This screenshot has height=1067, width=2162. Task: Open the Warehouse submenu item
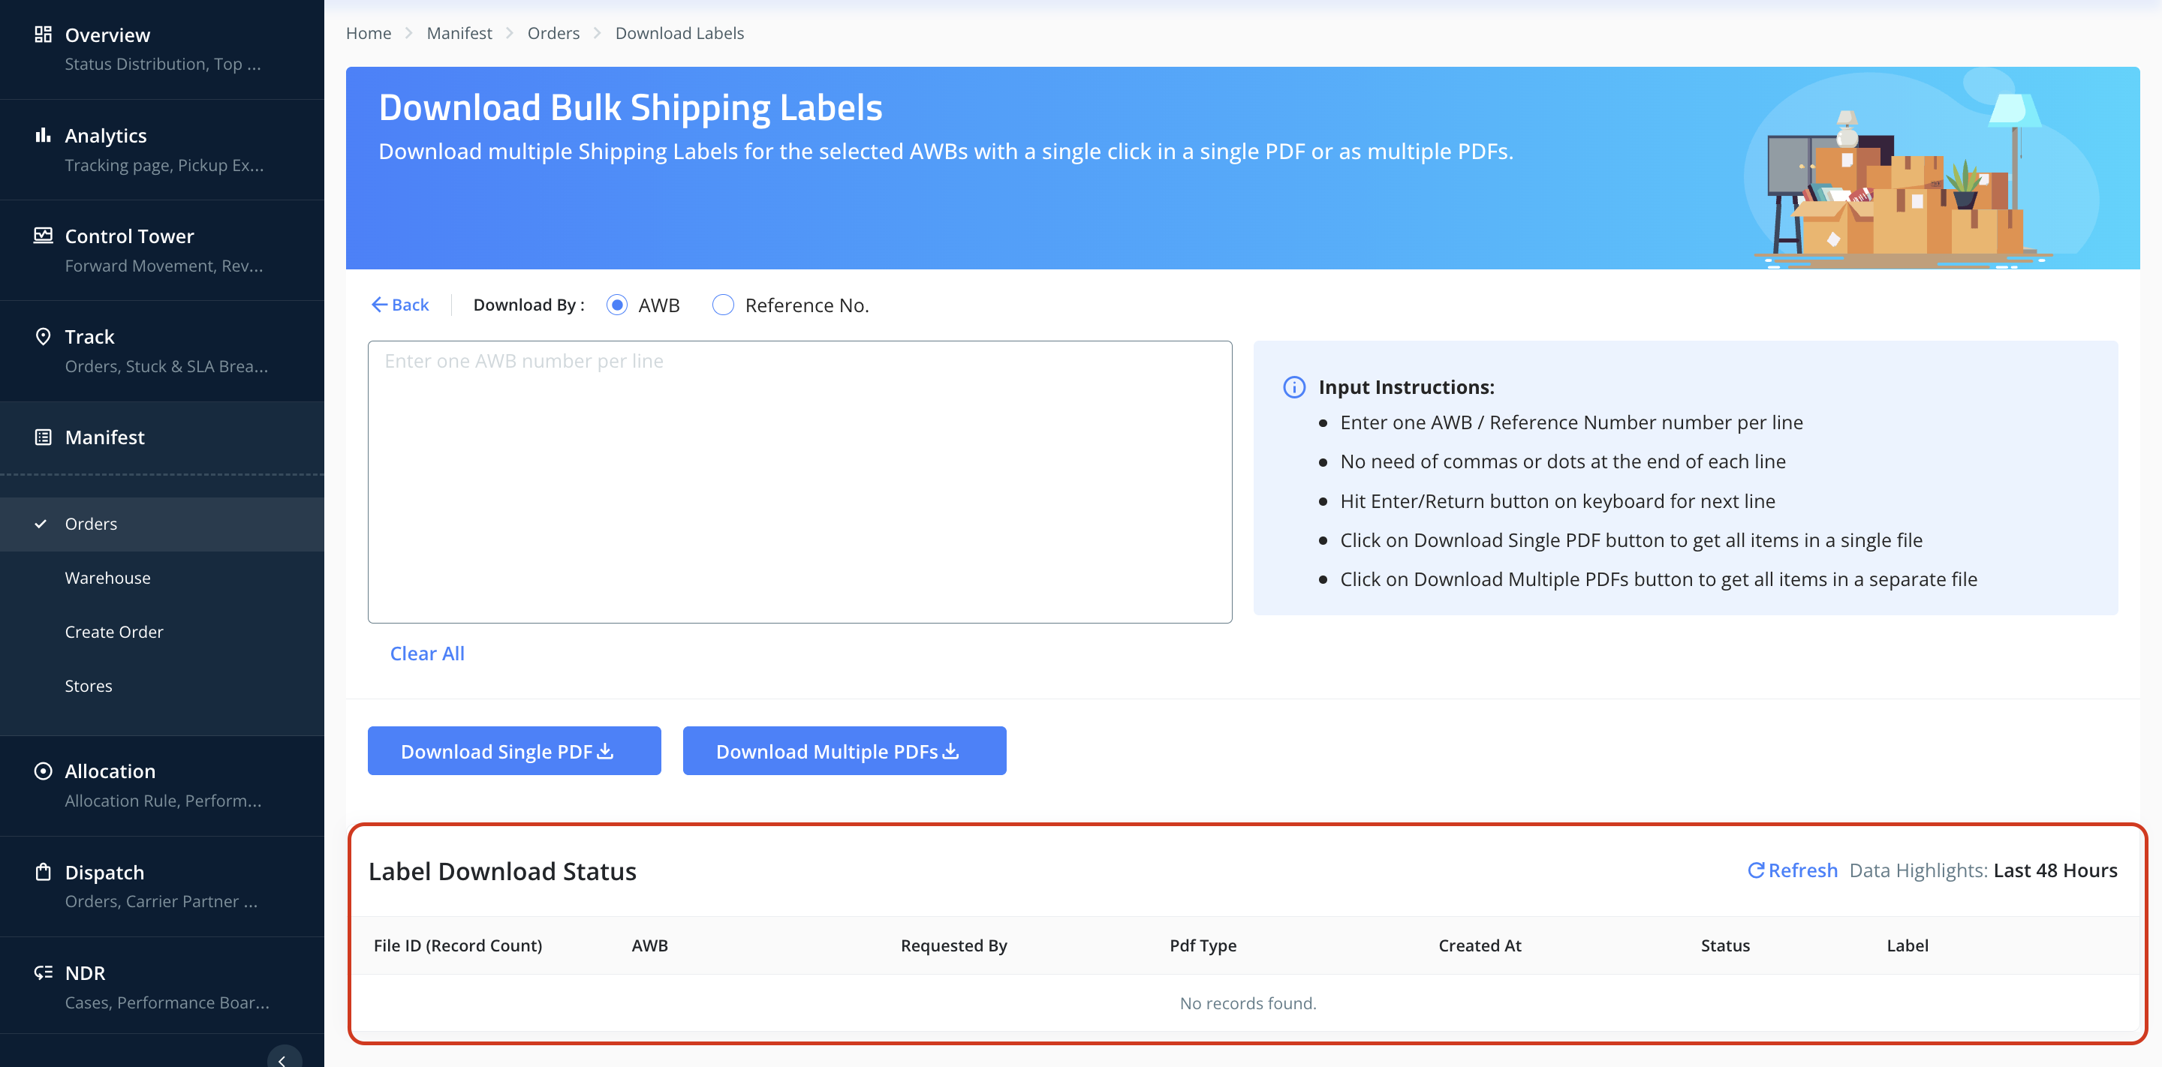107,578
